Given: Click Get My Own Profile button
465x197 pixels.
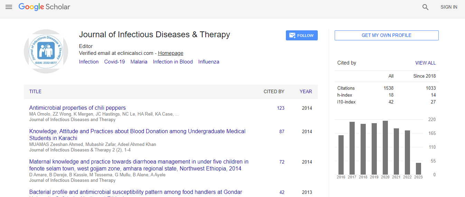Looking at the screenshot, I should point(386,35).
